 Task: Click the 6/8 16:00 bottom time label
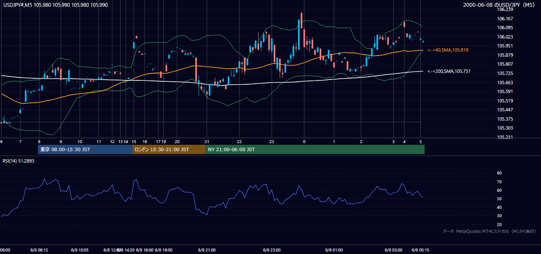144,250
